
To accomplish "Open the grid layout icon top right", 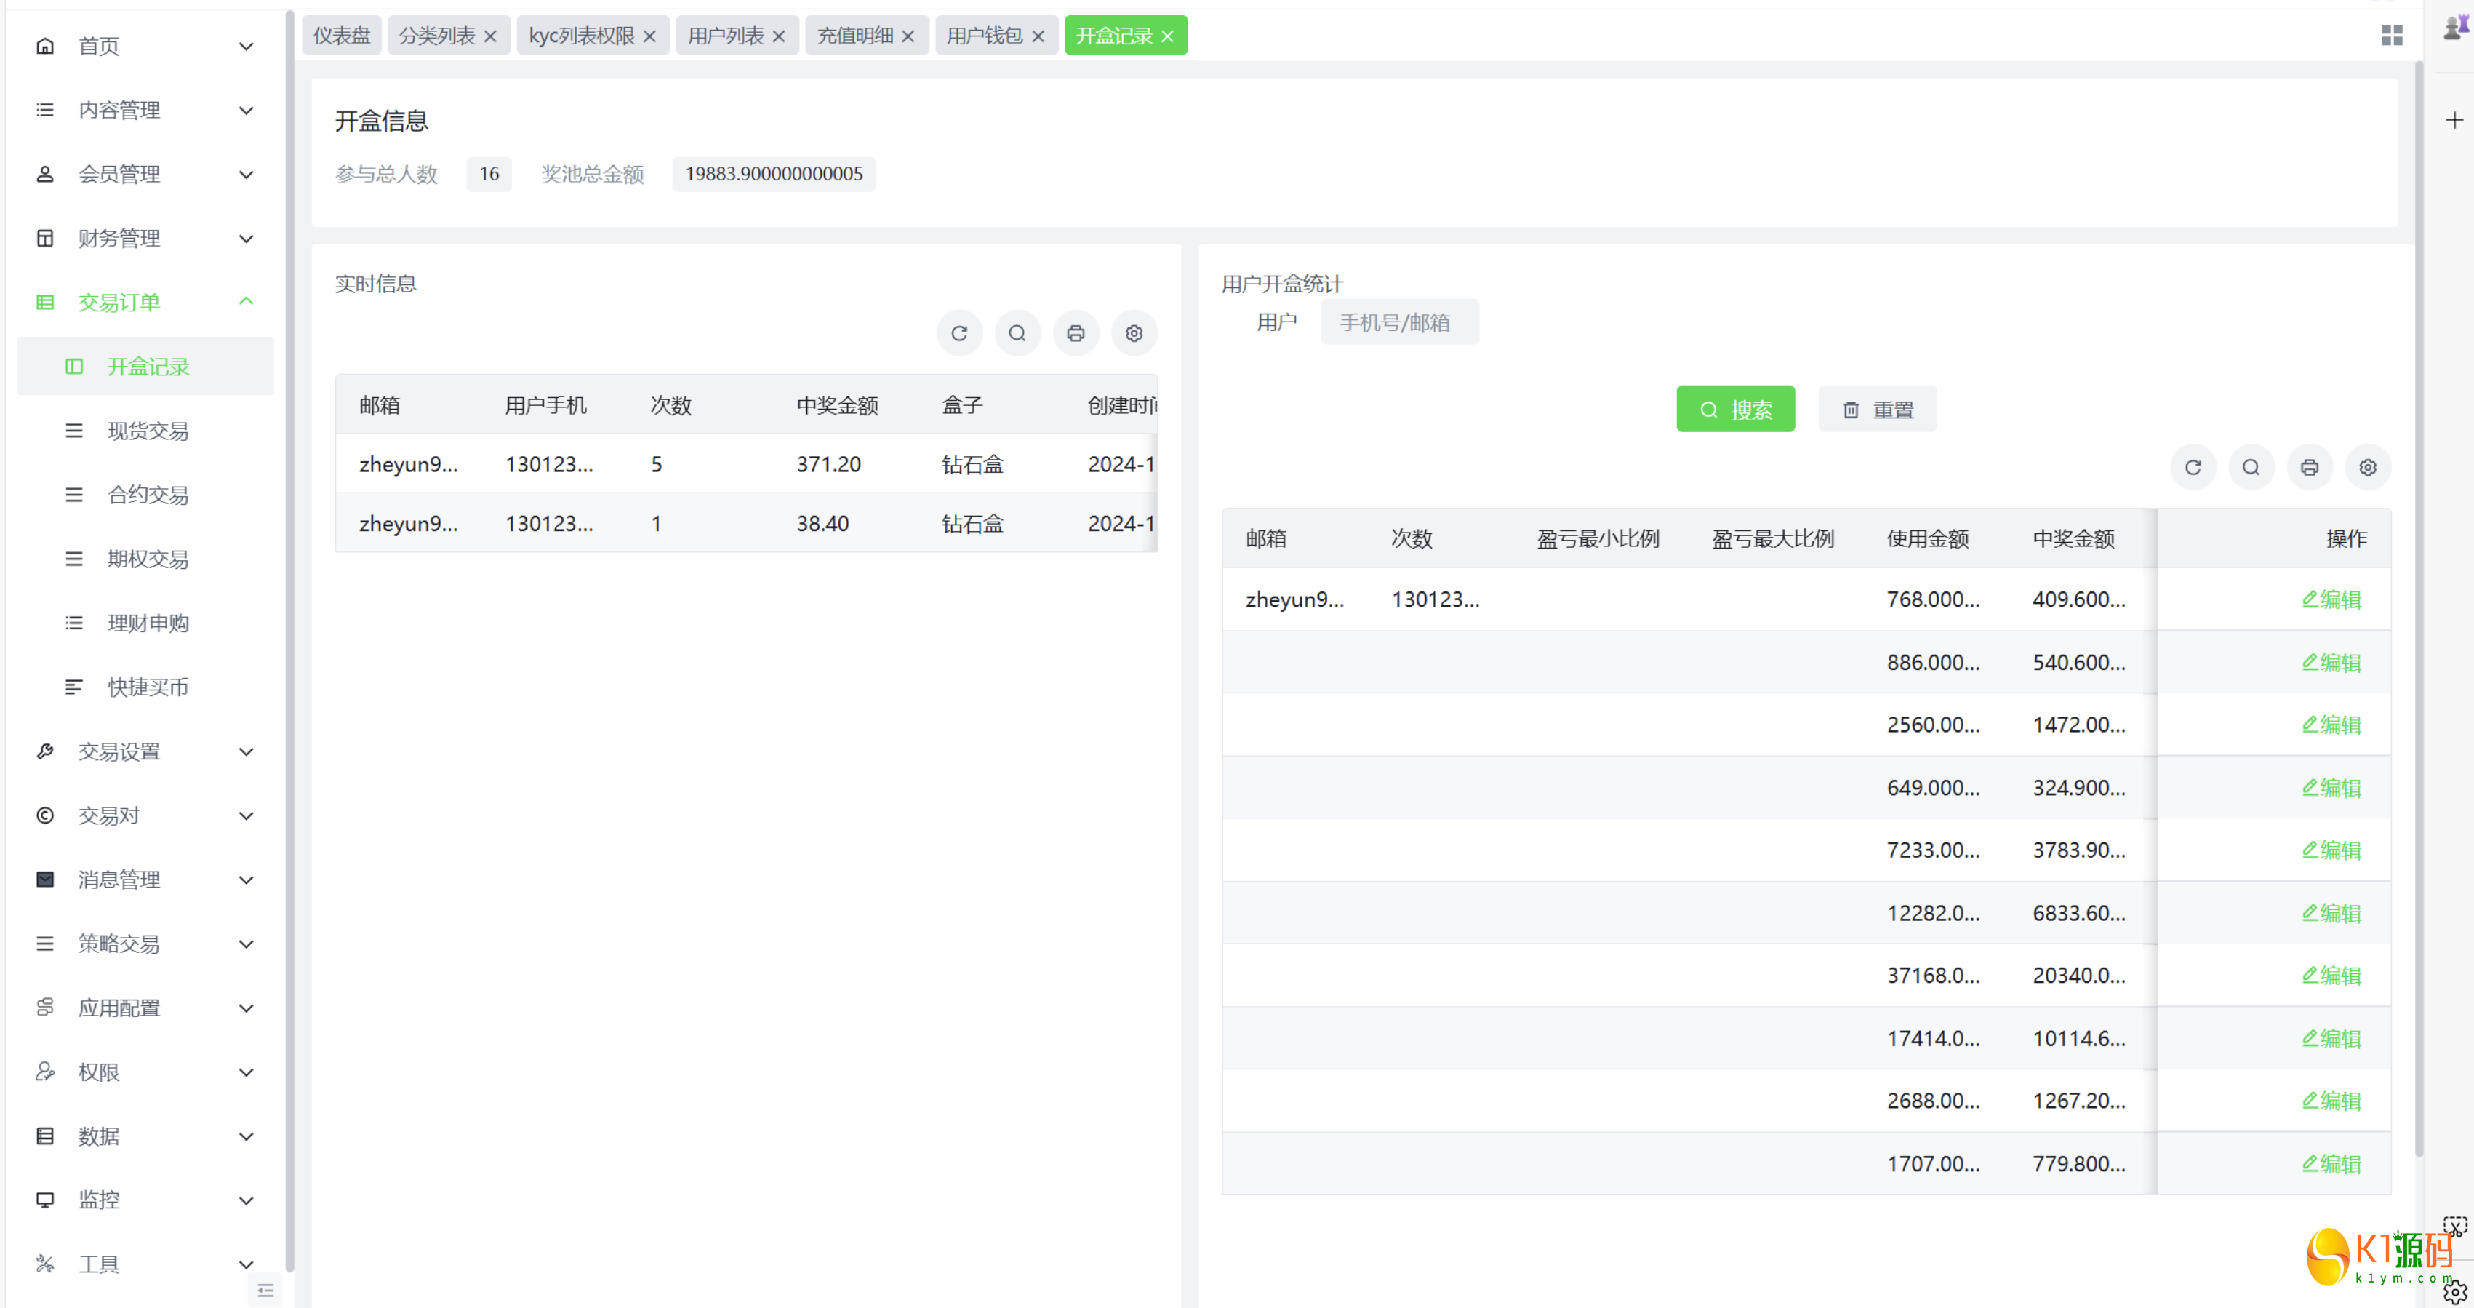I will [2391, 36].
